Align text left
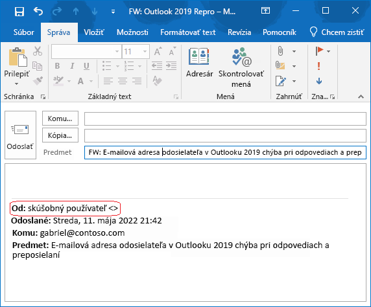The height and width of the screenshot is (307, 371). (x=108, y=81)
